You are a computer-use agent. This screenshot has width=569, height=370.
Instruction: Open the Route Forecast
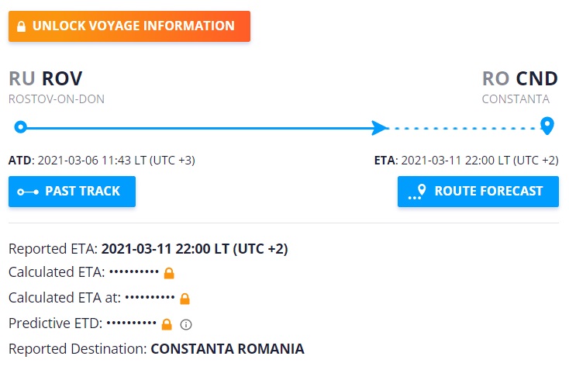478,192
